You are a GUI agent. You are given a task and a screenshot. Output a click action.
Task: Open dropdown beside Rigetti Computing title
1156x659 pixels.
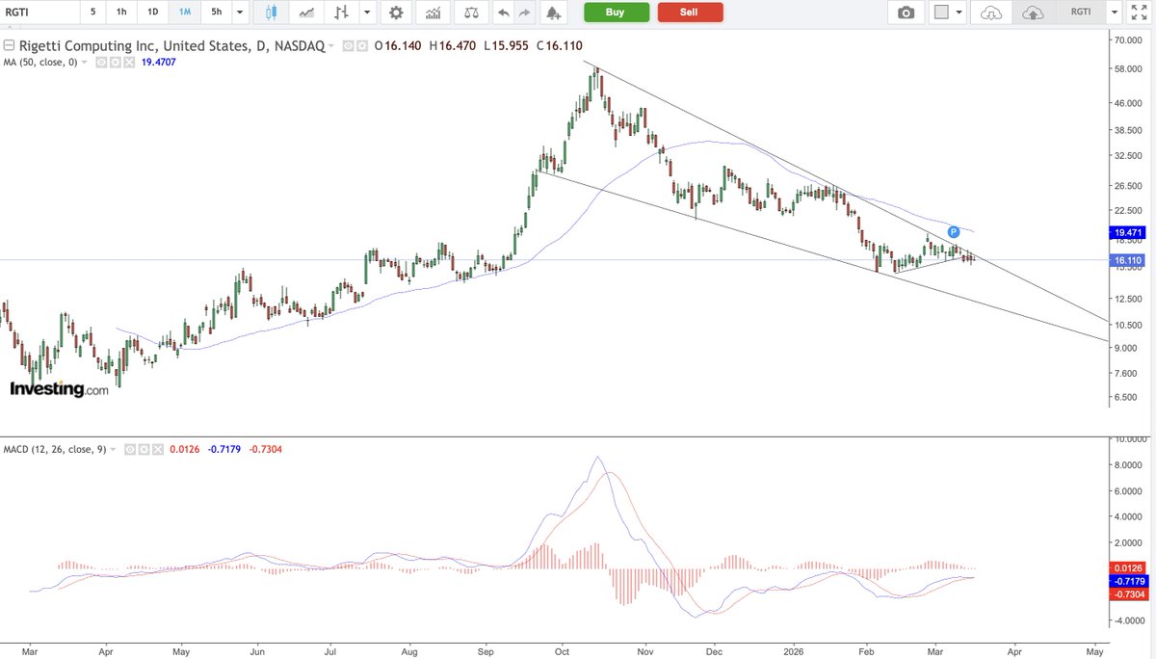[x=332, y=46]
